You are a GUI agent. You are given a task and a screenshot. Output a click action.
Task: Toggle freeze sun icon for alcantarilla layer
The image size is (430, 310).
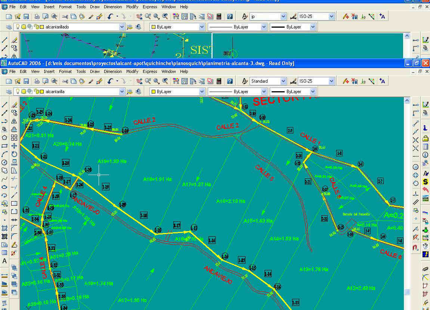(x=24, y=92)
